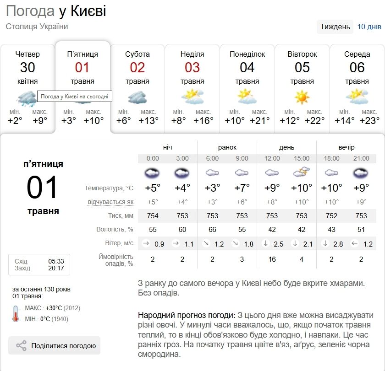The image size is (385, 371).
Task: Click the thermometer icon for historical records
Action: tap(16, 313)
